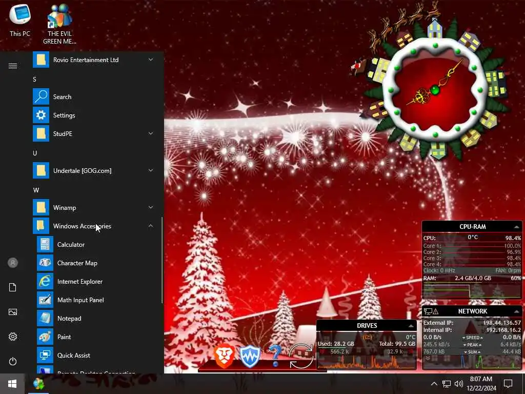
Task: Open Math Input Panel
Action: point(94,300)
